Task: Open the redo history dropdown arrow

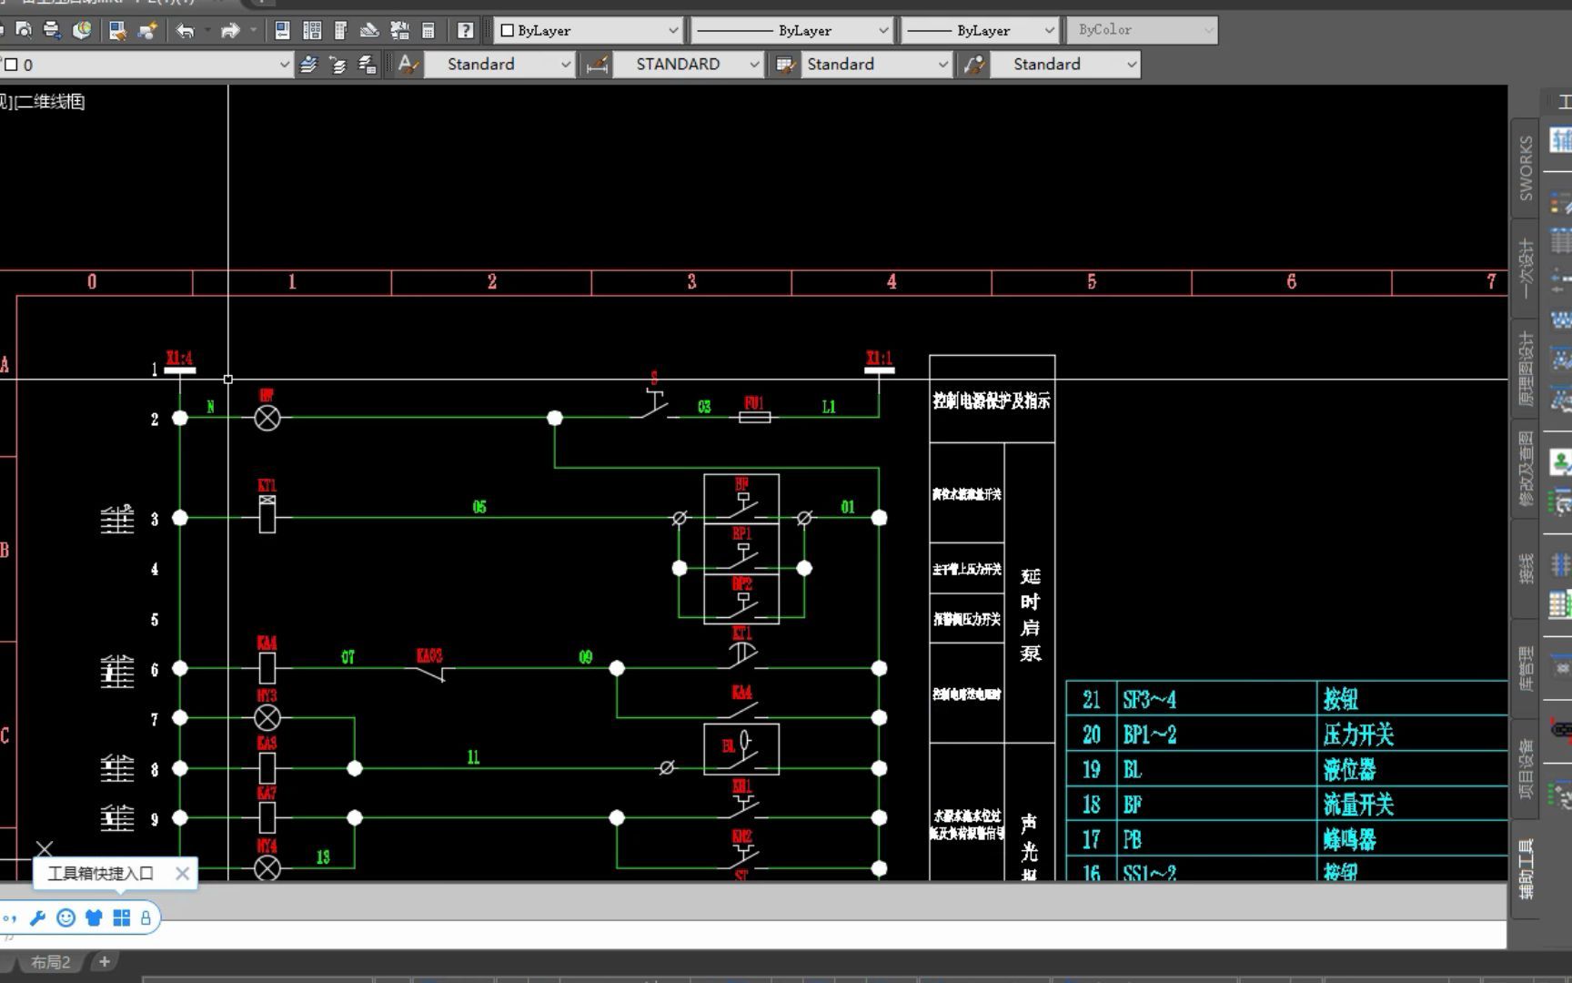Action: click(x=253, y=30)
